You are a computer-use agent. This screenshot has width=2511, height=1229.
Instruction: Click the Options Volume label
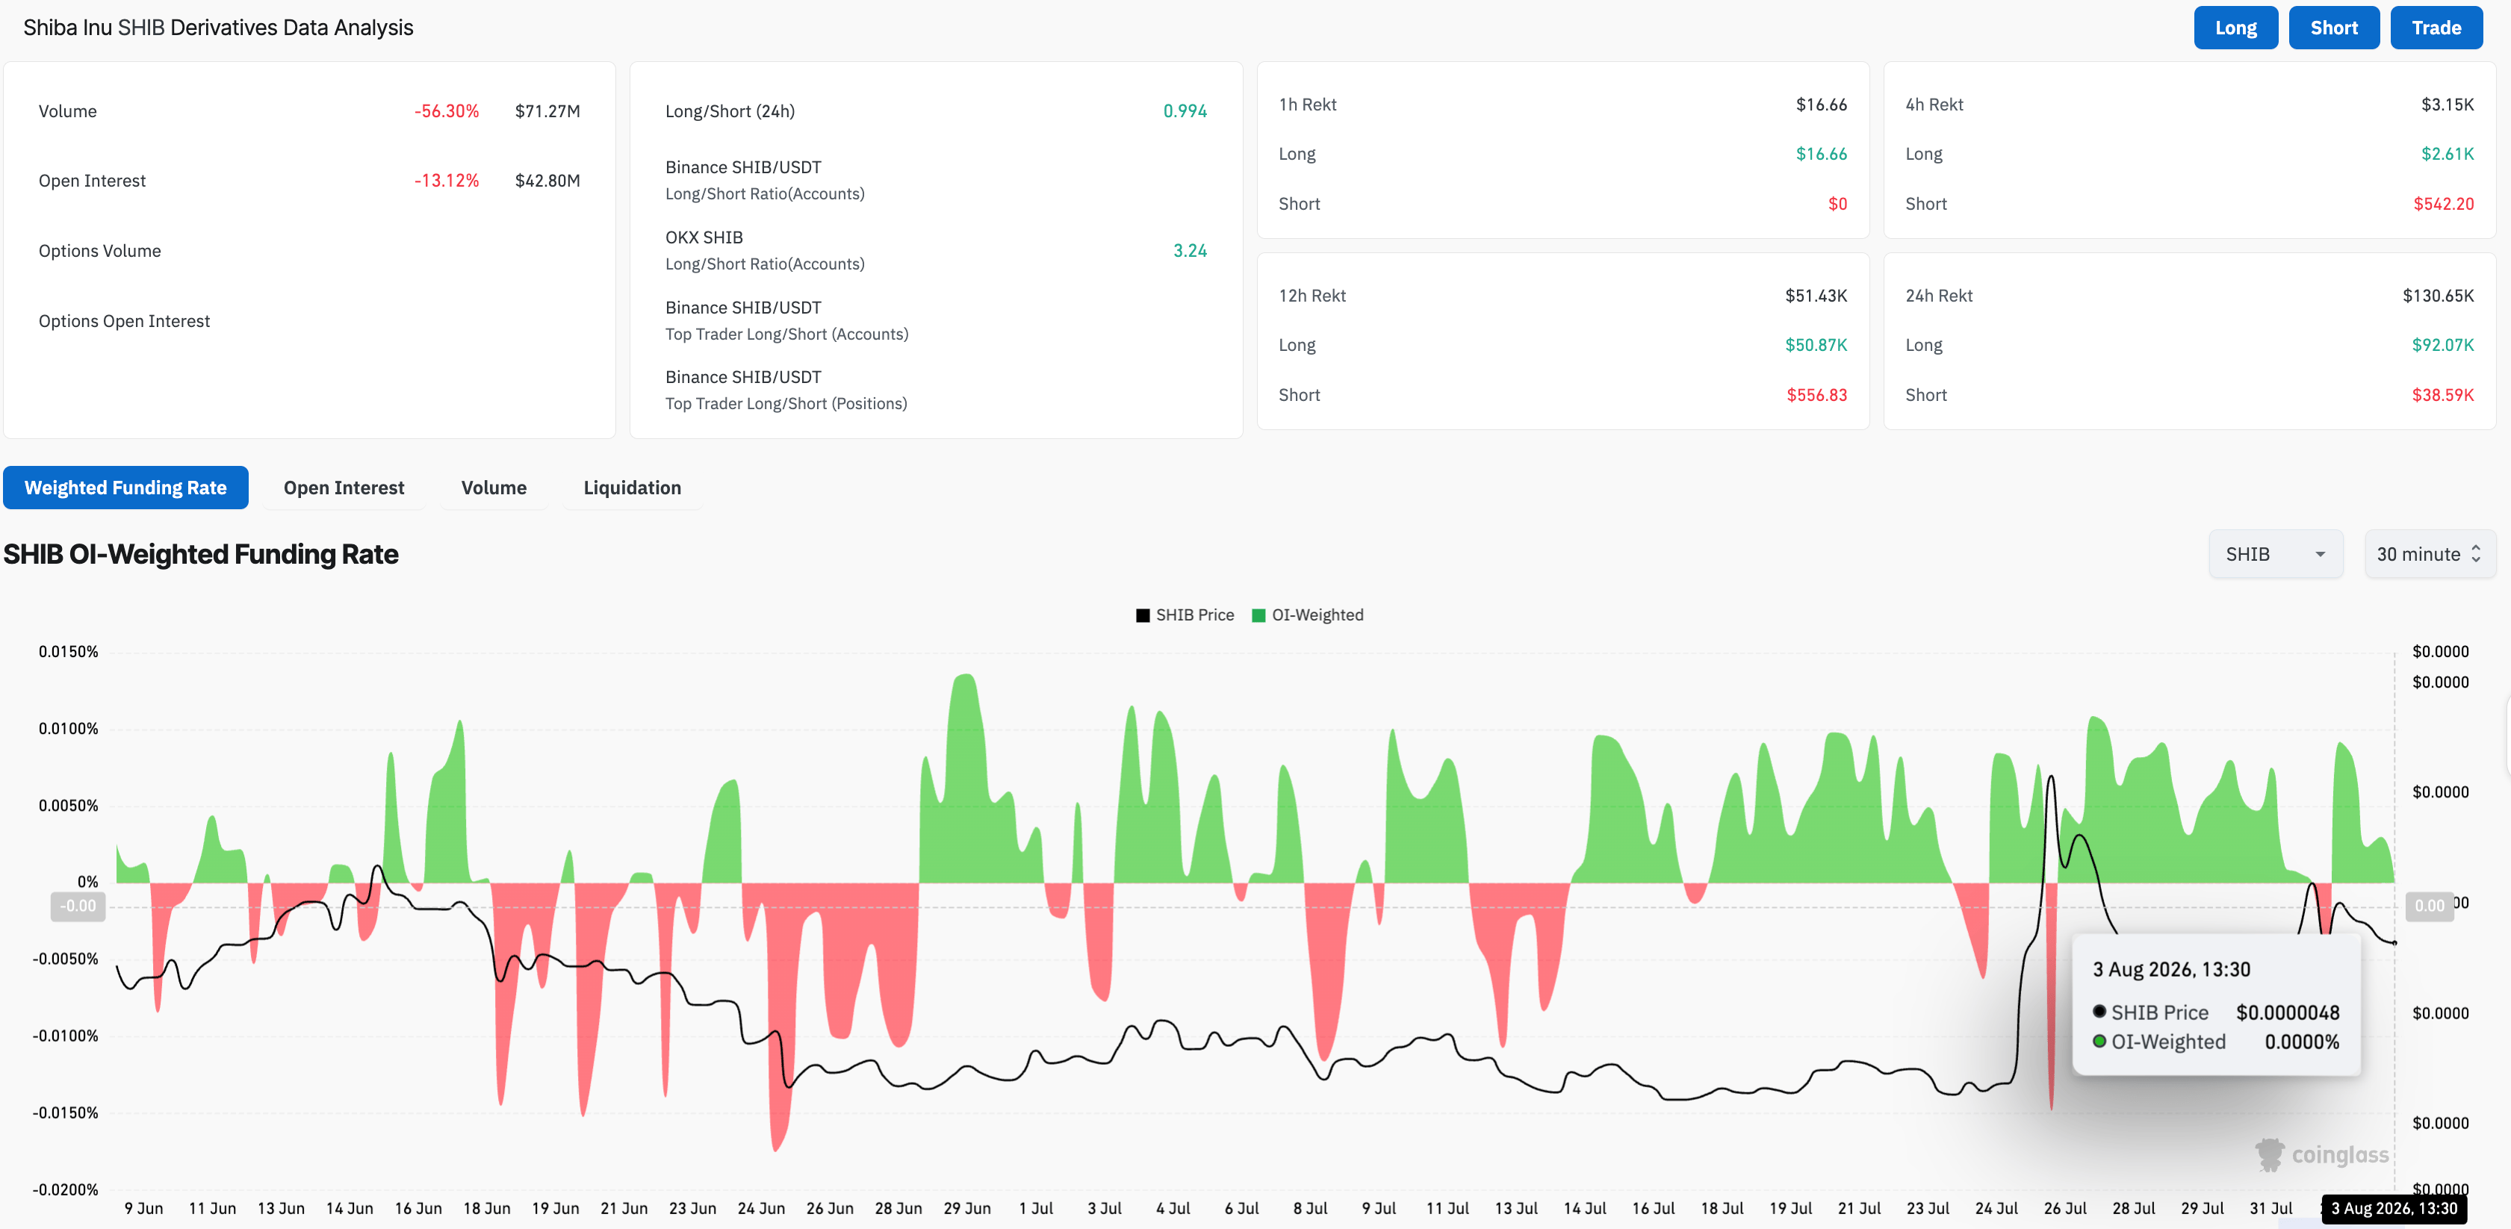coord(99,250)
